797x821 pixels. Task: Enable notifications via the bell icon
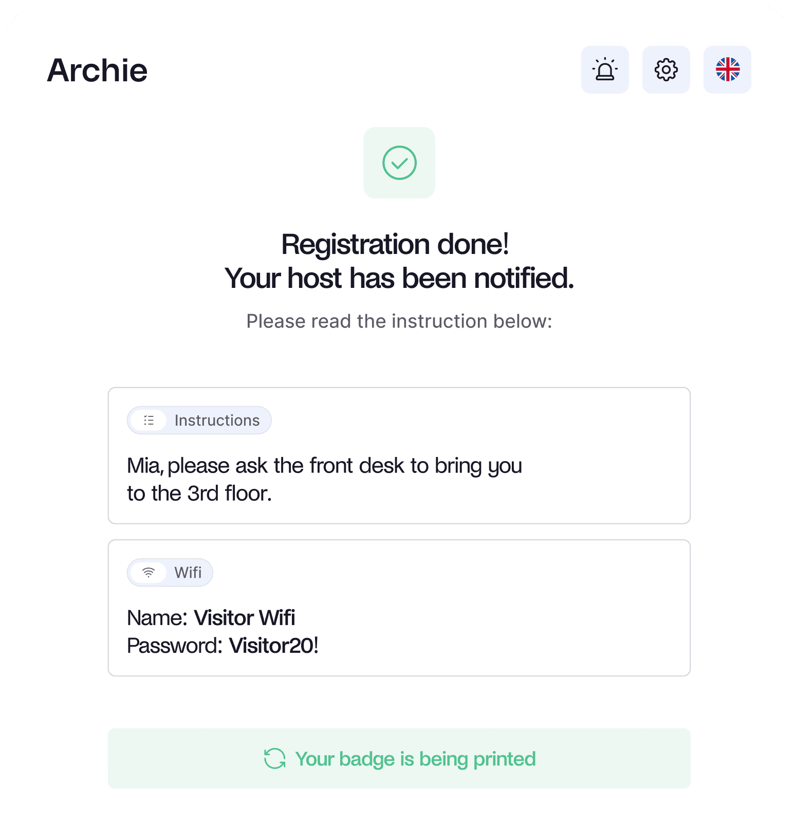(x=605, y=70)
